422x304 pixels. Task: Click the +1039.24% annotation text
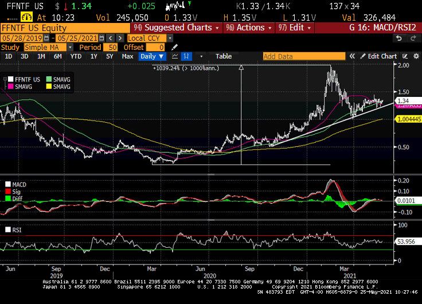(186, 68)
